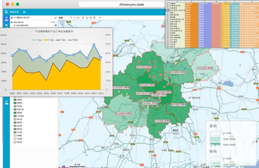259x168 pixels.
Task: Click the 朝阳区 legend color swatch
Action: point(15,103)
